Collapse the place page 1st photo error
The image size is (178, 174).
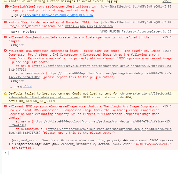10,51
